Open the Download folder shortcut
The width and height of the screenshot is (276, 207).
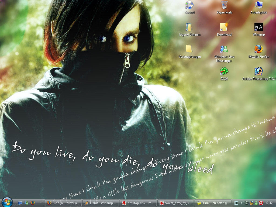tap(224, 29)
